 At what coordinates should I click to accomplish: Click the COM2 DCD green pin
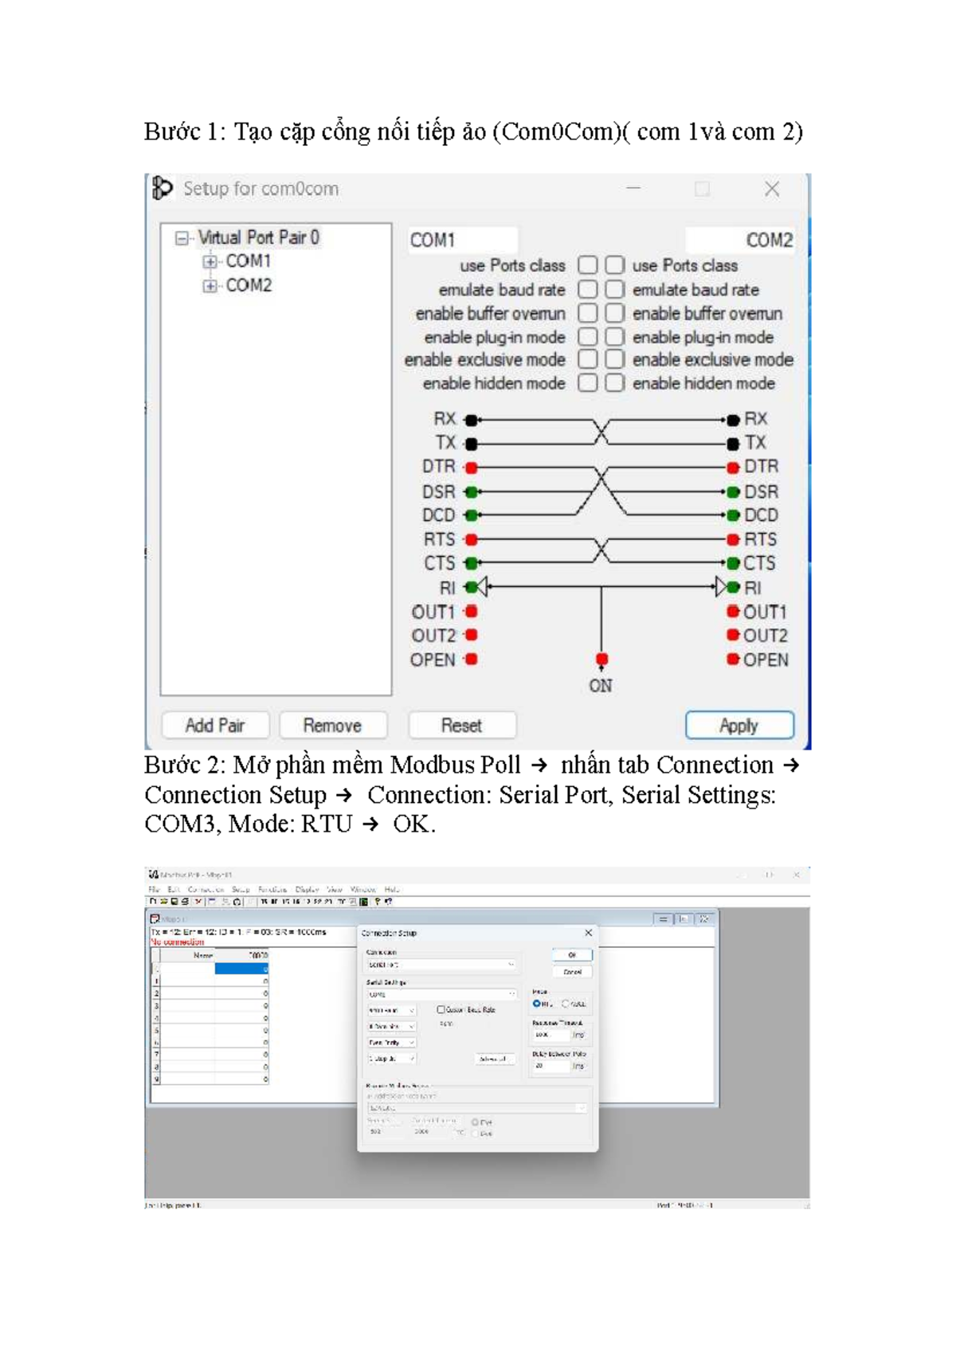point(733,515)
